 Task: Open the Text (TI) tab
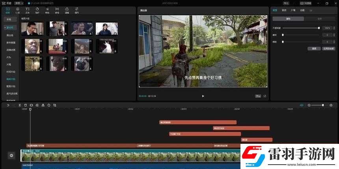(28, 10)
